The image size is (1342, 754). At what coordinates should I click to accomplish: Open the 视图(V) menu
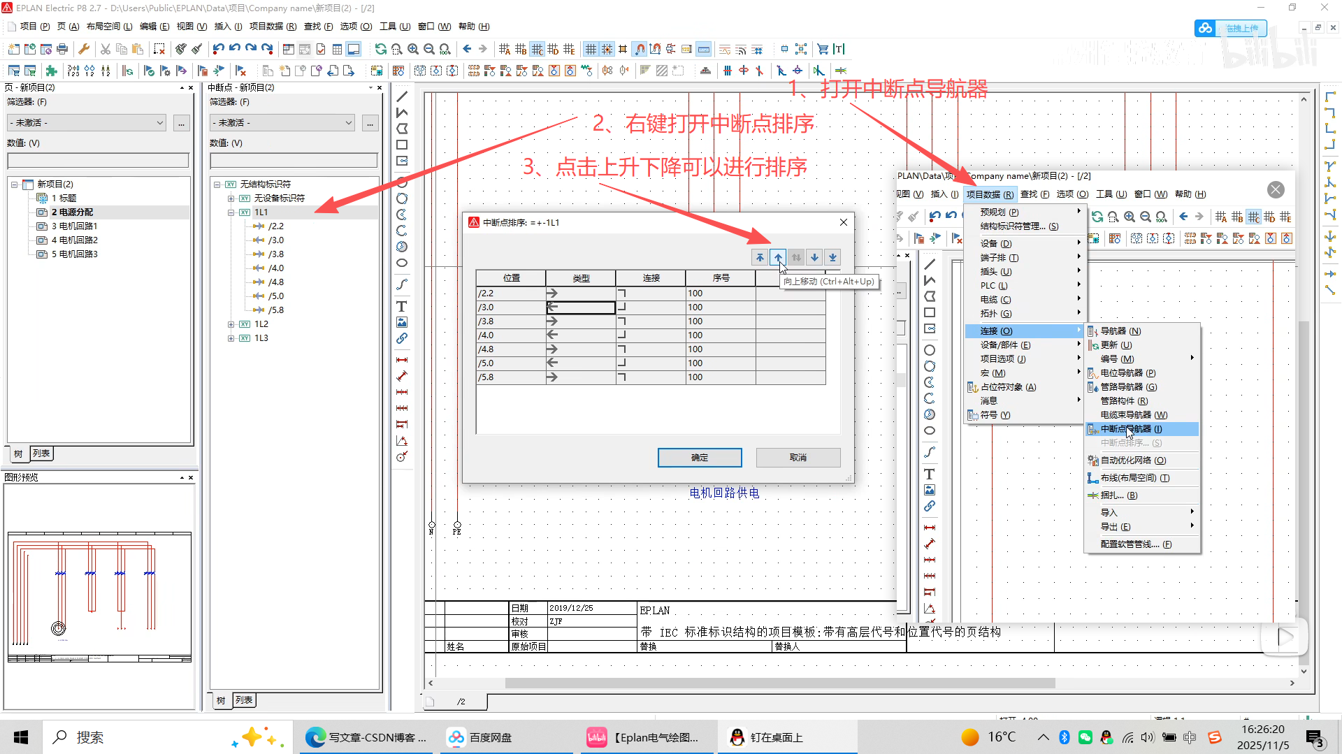click(x=192, y=27)
